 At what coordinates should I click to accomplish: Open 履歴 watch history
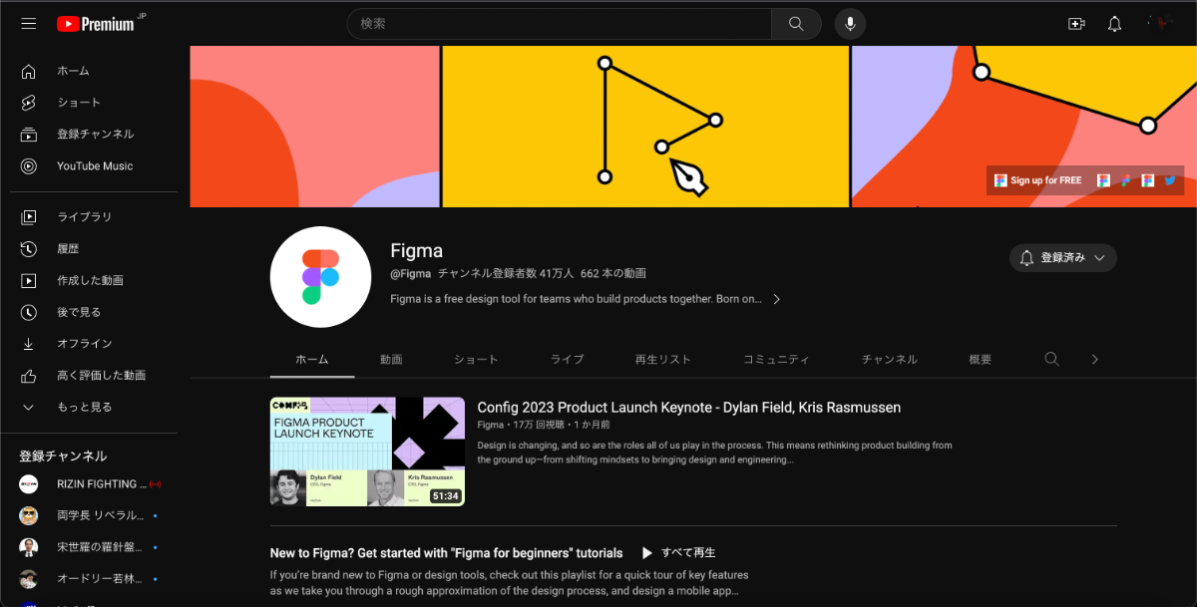(94, 249)
